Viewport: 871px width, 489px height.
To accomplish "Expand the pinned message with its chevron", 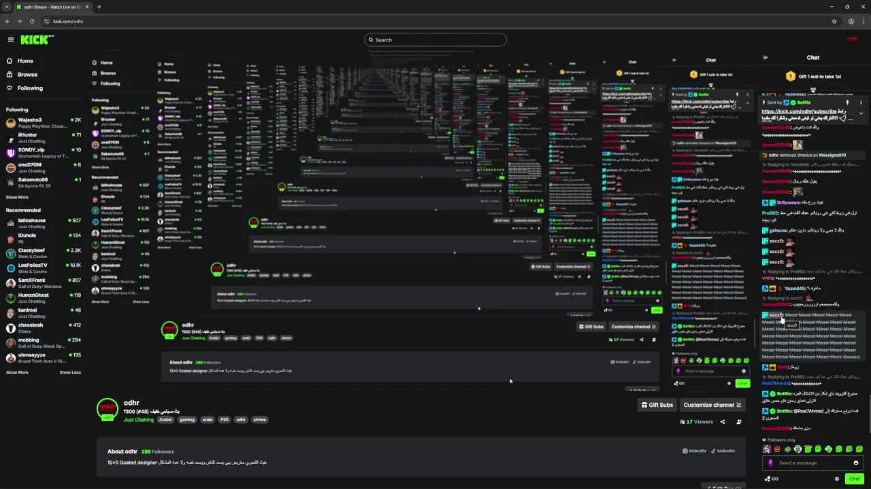I will tap(861, 114).
